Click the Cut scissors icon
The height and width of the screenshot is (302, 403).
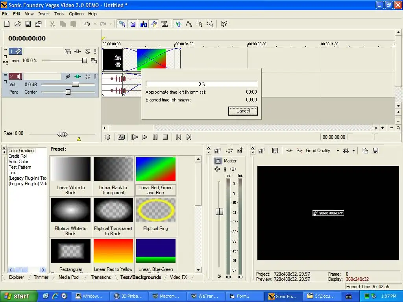(x=52, y=24)
